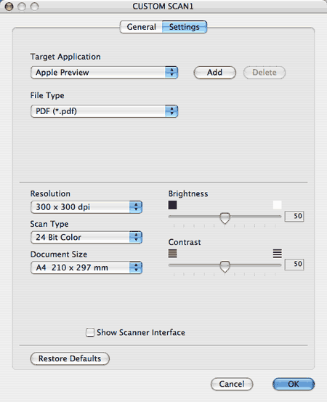Cancel the custom scan dialog
327x402 pixels.
point(232,384)
